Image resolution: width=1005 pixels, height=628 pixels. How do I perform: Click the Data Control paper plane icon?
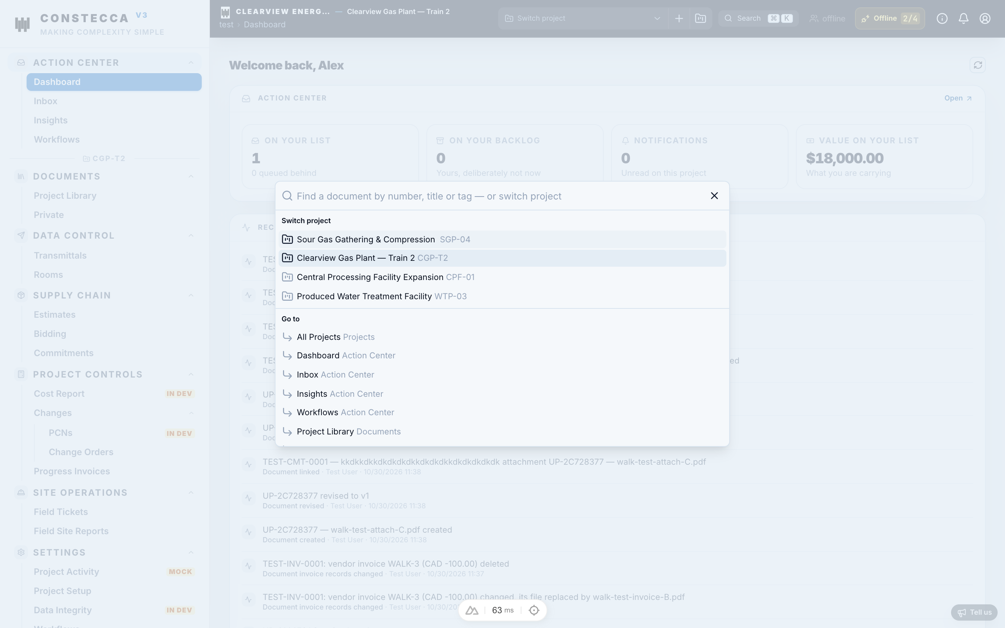pos(21,236)
